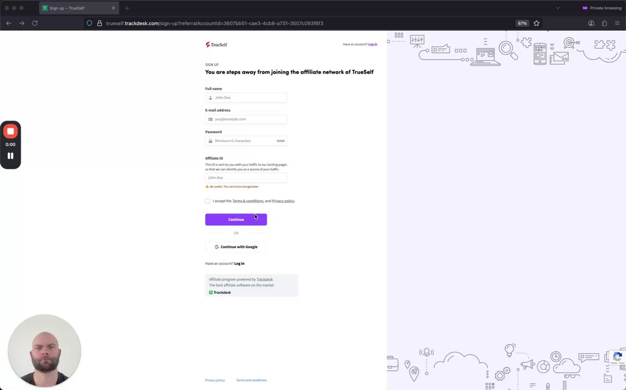Click the reload page icon
The height and width of the screenshot is (390, 626).
[x=35, y=23]
